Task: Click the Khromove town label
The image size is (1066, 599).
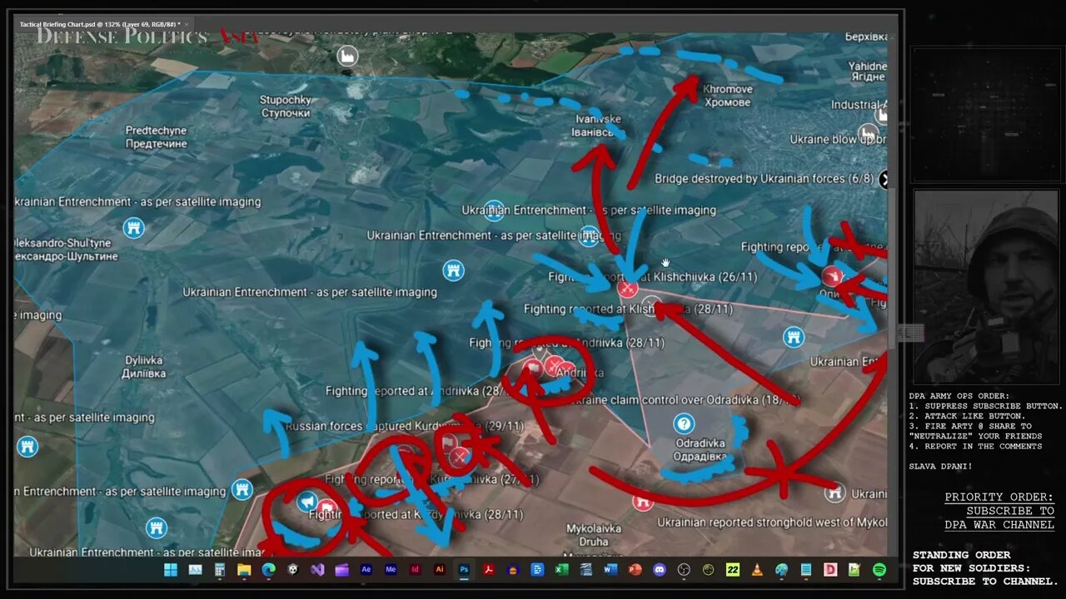Action: [727, 96]
